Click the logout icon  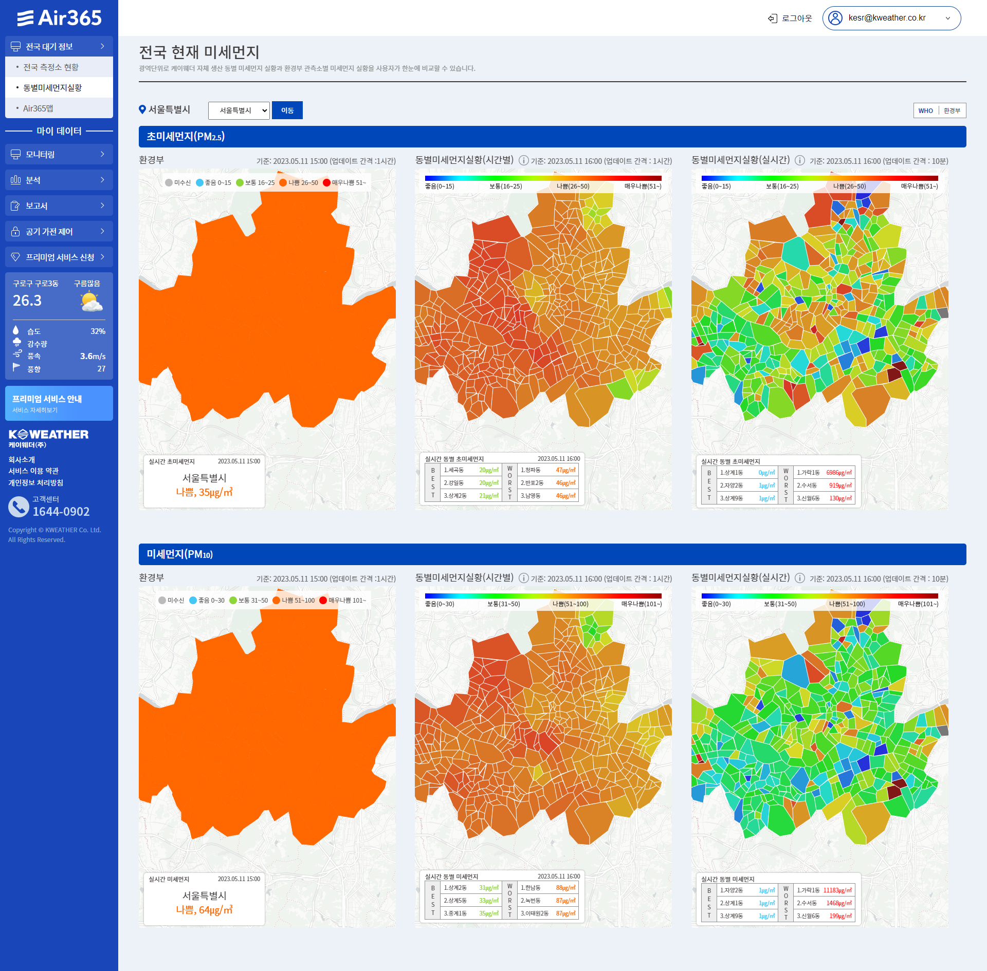click(772, 18)
